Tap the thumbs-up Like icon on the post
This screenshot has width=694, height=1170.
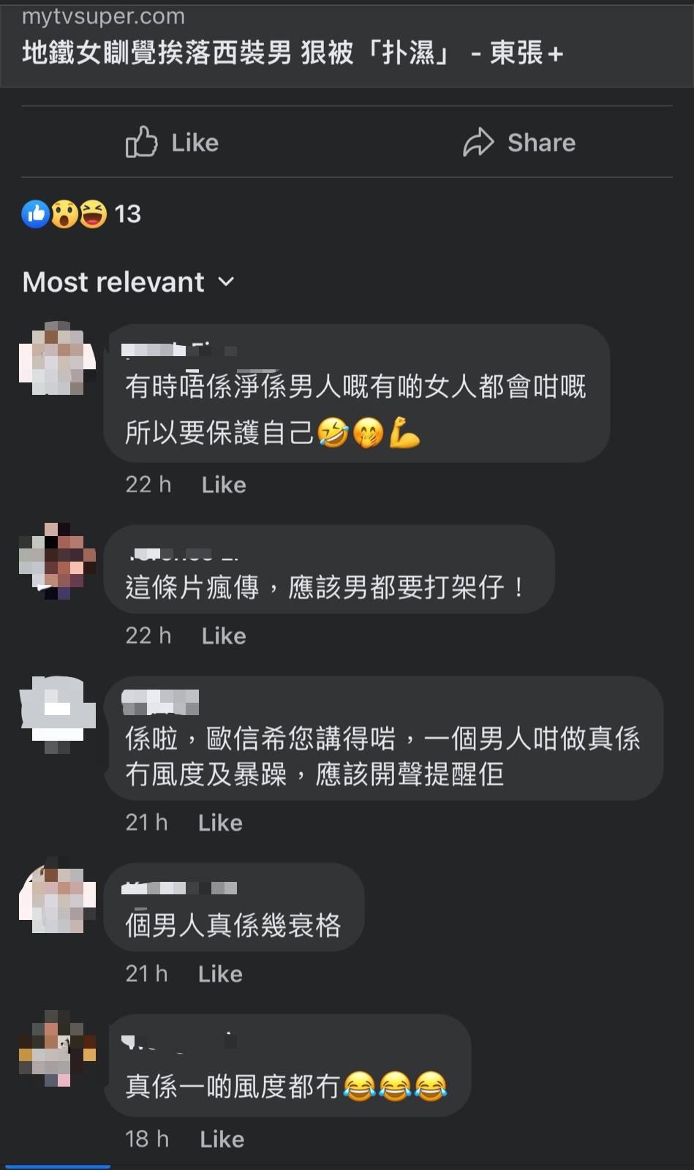[141, 142]
